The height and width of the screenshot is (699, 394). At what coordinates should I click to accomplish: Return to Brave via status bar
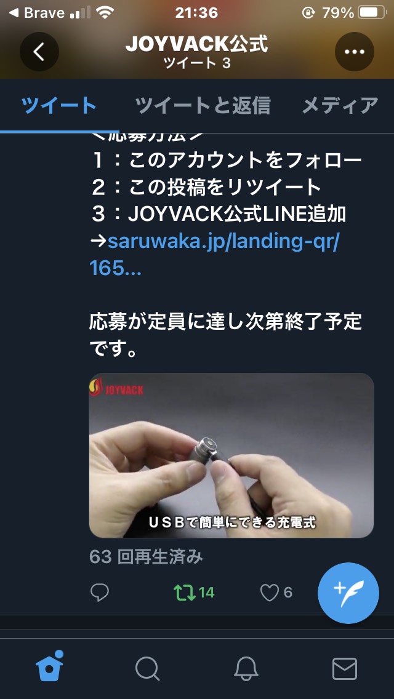click(x=38, y=12)
